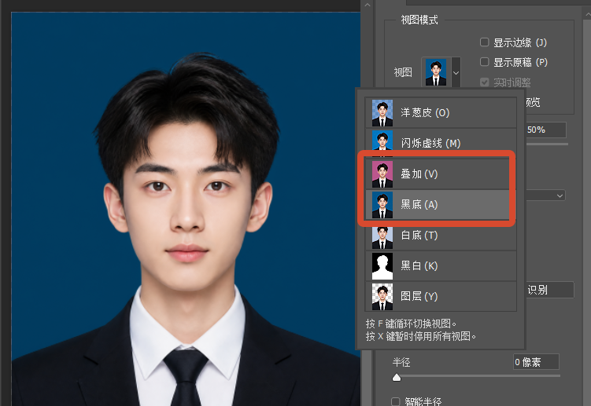Click the 半径 slider handle
This screenshot has height=406, width=591.
[x=397, y=378]
